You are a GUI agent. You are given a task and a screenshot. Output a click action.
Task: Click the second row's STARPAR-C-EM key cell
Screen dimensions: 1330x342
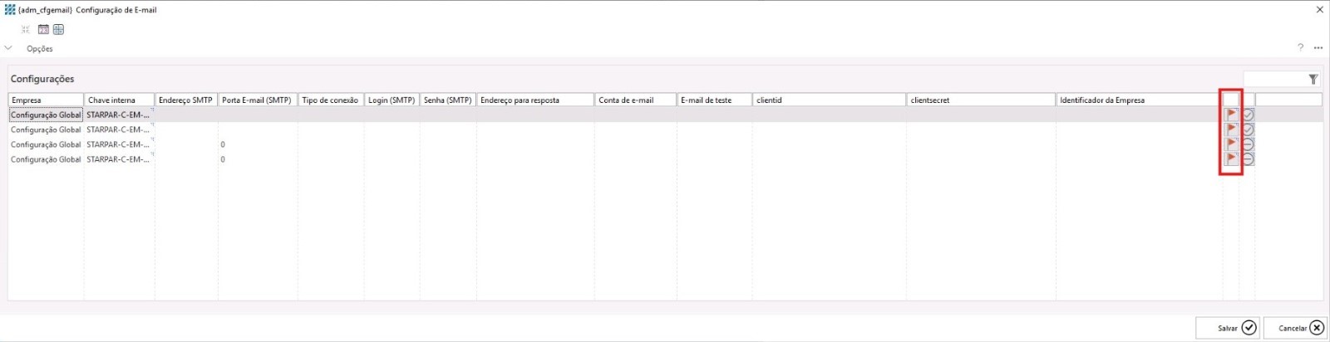pyautogui.click(x=119, y=129)
